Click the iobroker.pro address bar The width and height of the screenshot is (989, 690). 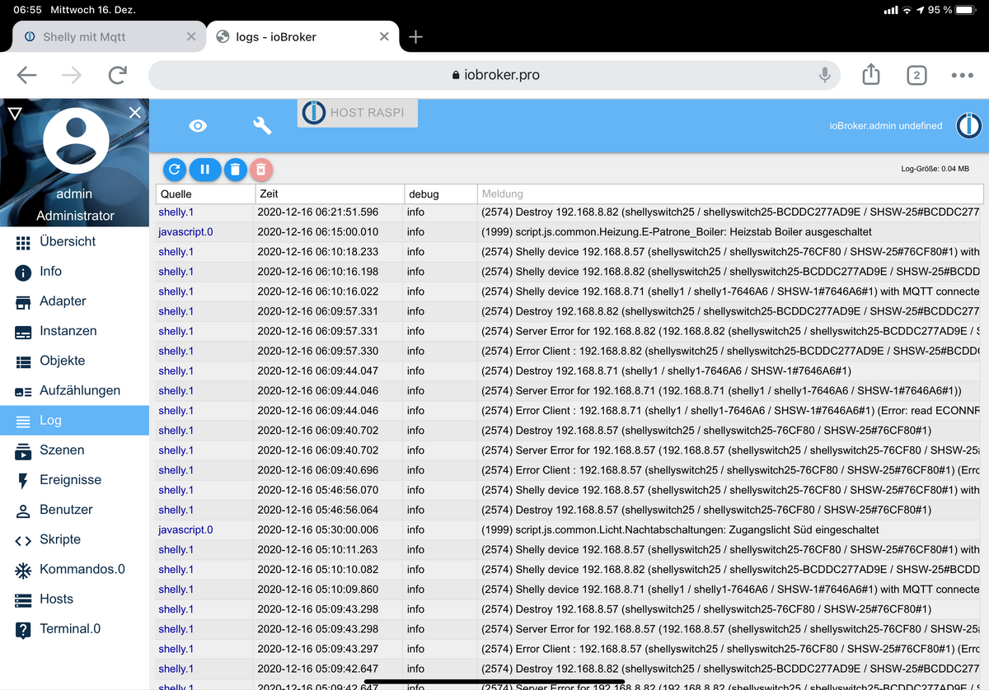pos(494,75)
